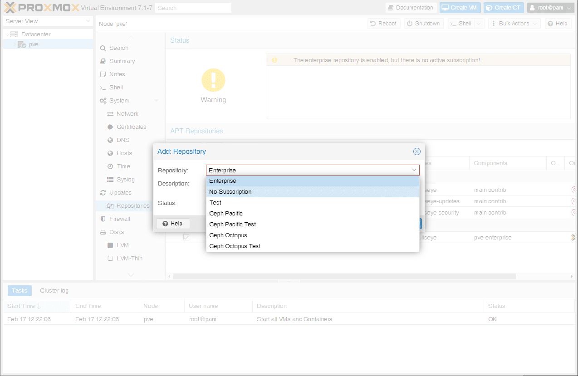
Task: Switch to Cluster log tab
Action: tap(54, 291)
